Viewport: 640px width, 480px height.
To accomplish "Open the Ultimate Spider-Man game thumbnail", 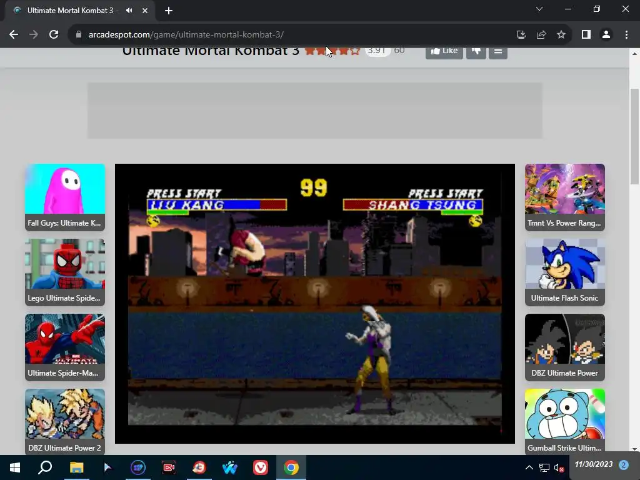I will coord(65,347).
